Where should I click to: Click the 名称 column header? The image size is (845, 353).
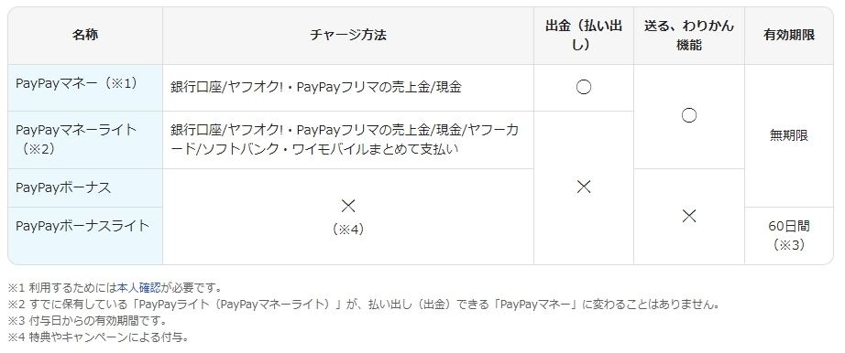coord(85,36)
